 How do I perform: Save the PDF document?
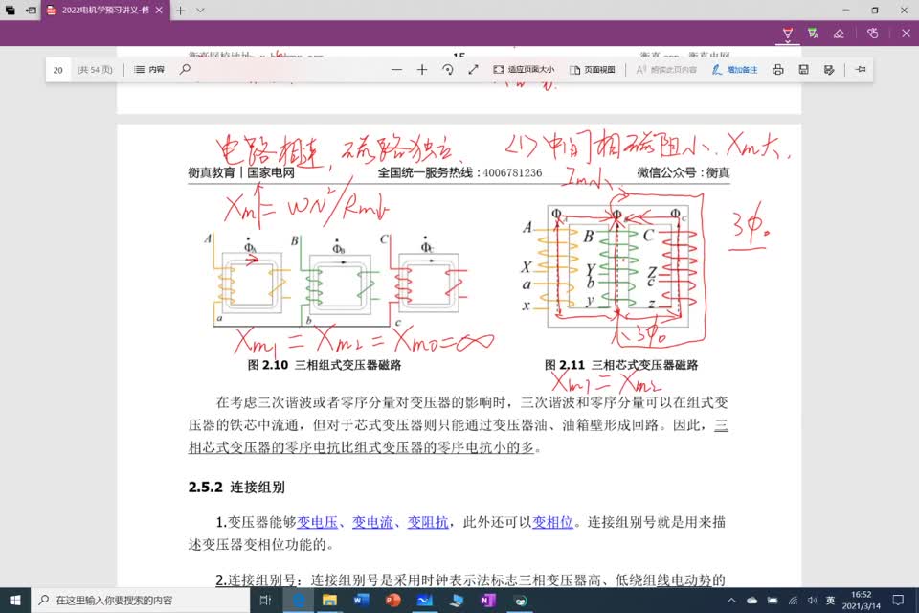click(803, 69)
